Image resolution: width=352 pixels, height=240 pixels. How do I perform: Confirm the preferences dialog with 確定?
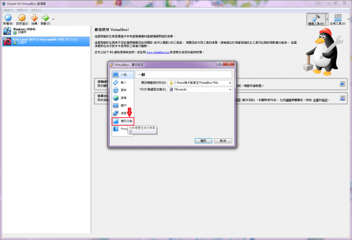[x=202, y=140]
